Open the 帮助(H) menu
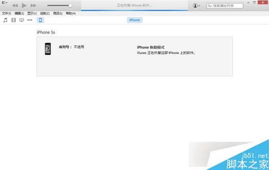The image size is (269, 170). click(x=71, y=13)
